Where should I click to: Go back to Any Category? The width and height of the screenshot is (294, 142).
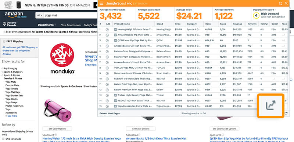point(10,68)
